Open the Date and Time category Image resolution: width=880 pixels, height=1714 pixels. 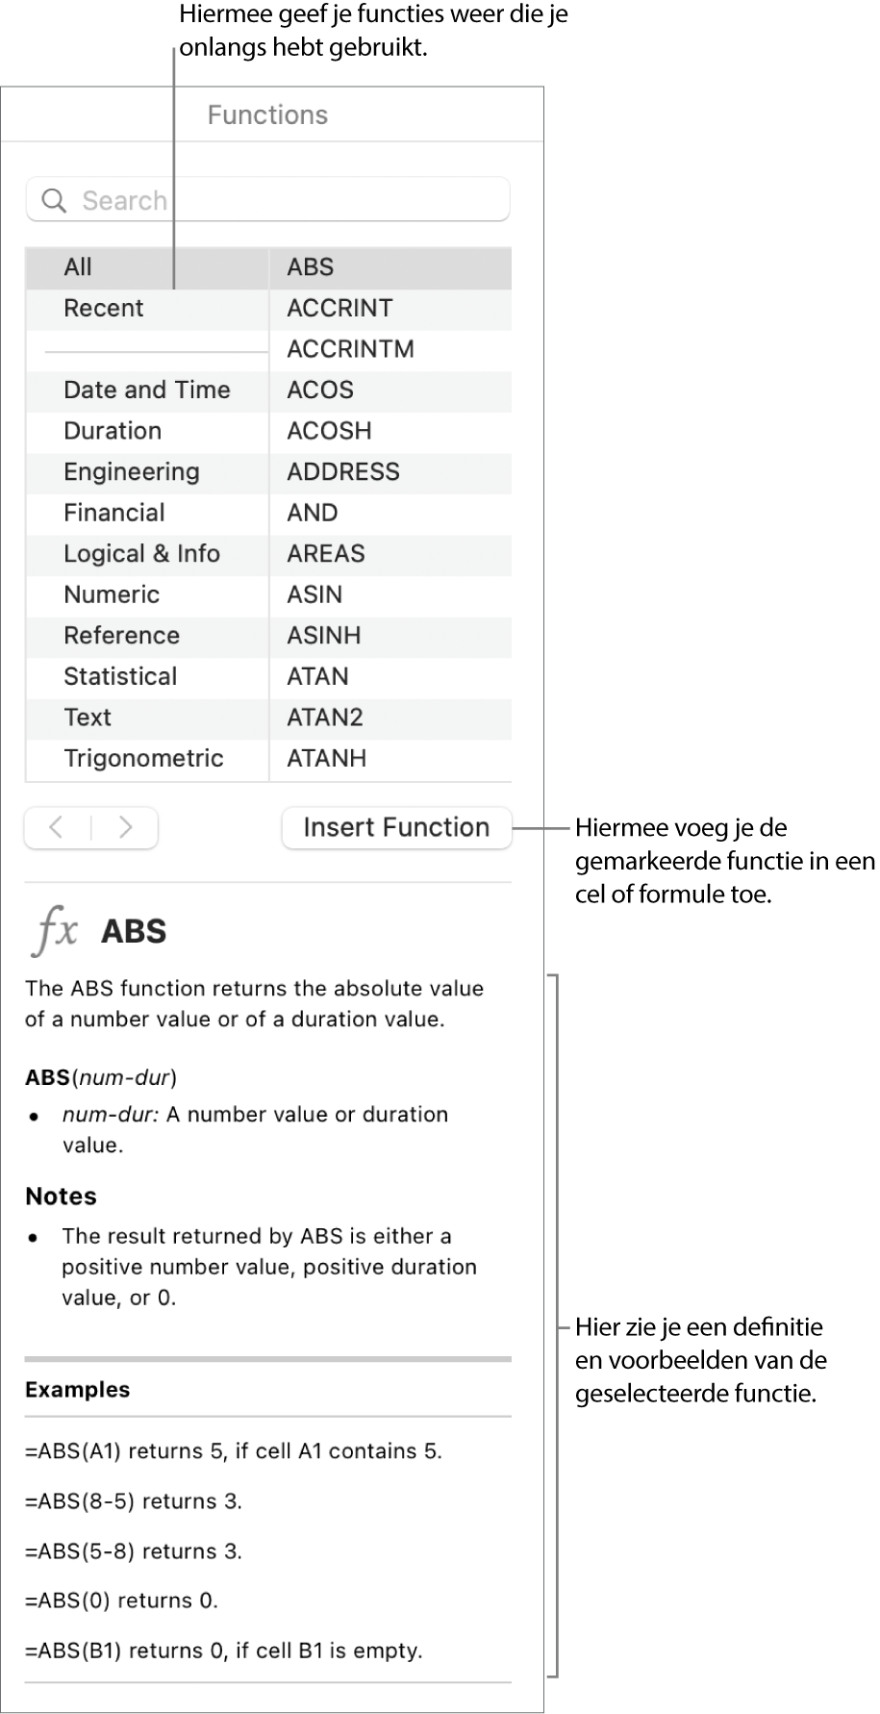(x=147, y=391)
